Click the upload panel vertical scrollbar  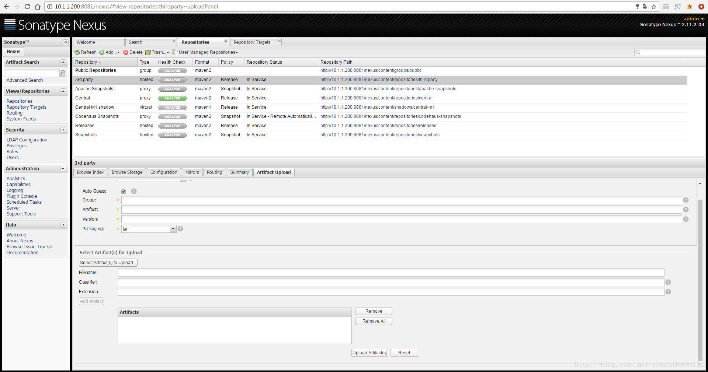(700, 280)
